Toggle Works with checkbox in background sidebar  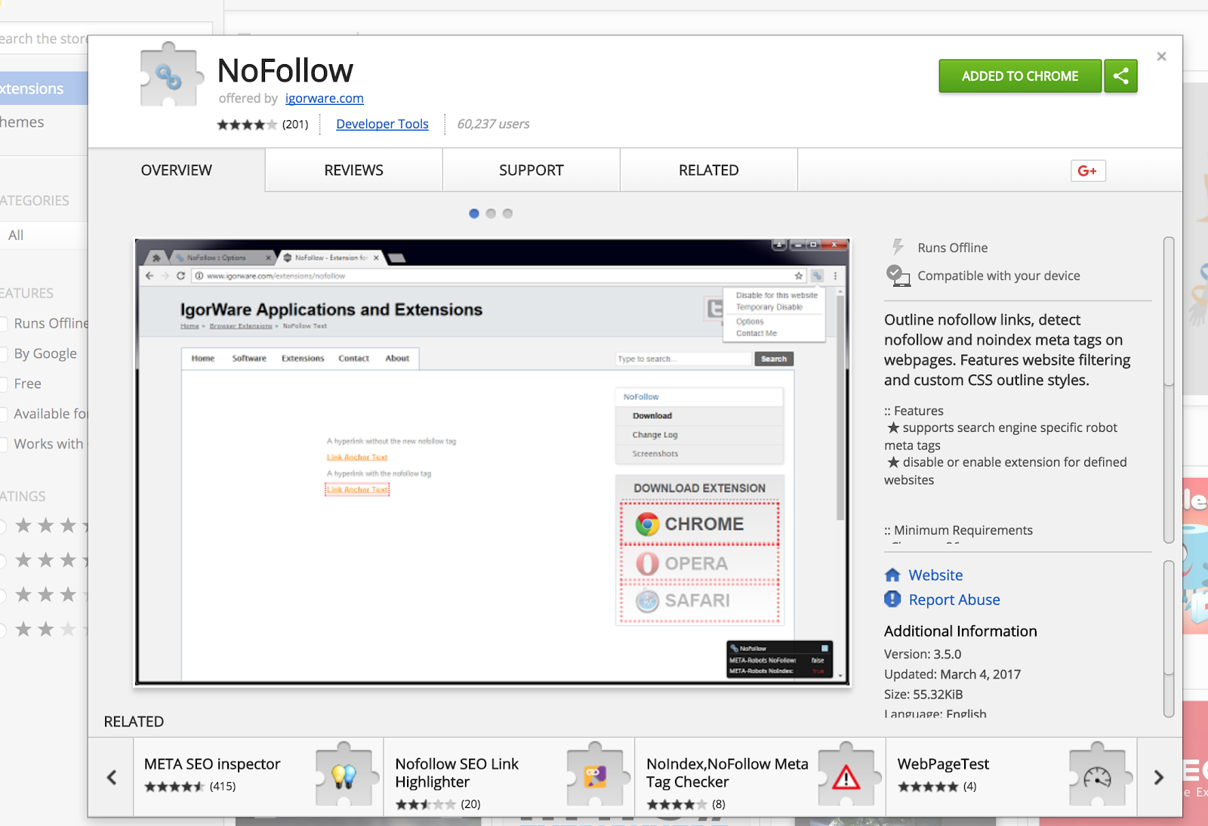[x=4, y=444]
